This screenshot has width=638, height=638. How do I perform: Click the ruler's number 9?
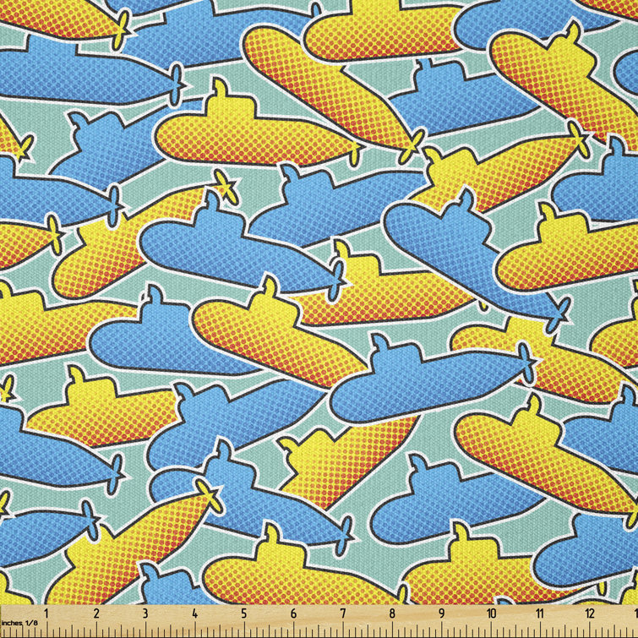click(x=442, y=614)
